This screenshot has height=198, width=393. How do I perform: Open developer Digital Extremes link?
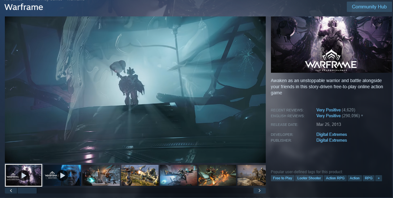pyautogui.click(x=332, y=134)
